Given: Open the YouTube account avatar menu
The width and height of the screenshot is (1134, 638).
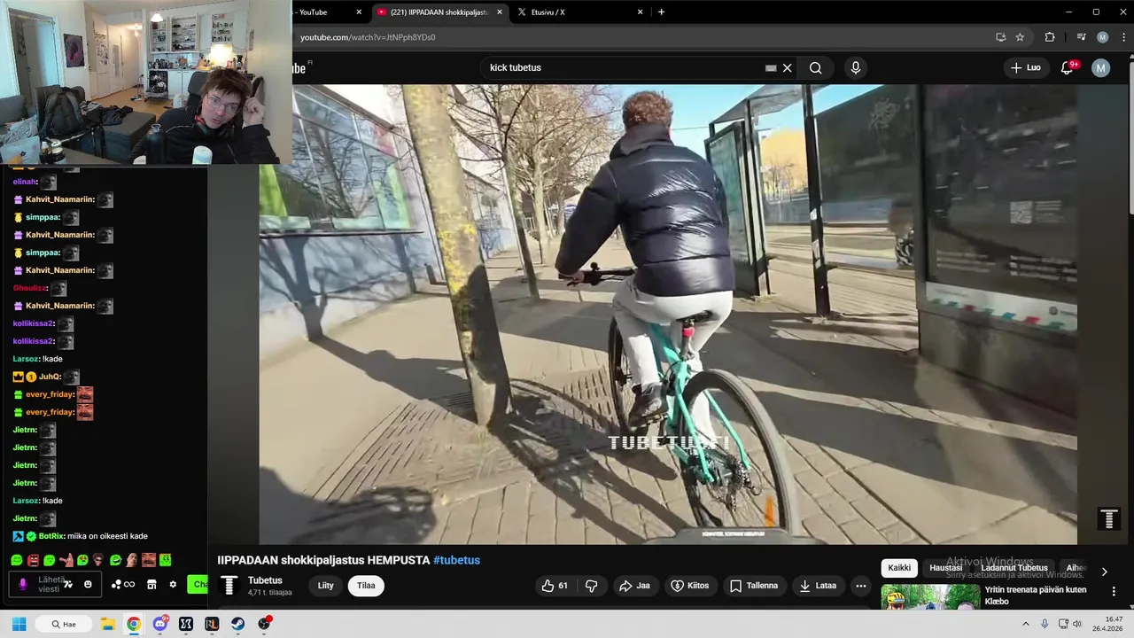Looking at the screenshot, I should click(1100, 68).
